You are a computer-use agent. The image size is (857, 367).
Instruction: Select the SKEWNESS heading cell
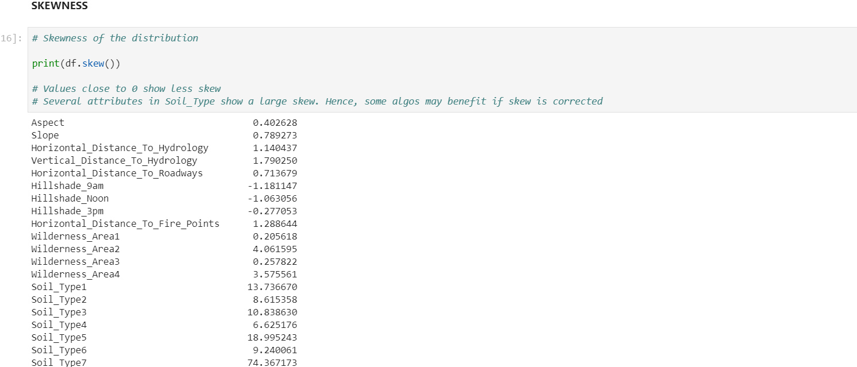[x=60, y=6]
